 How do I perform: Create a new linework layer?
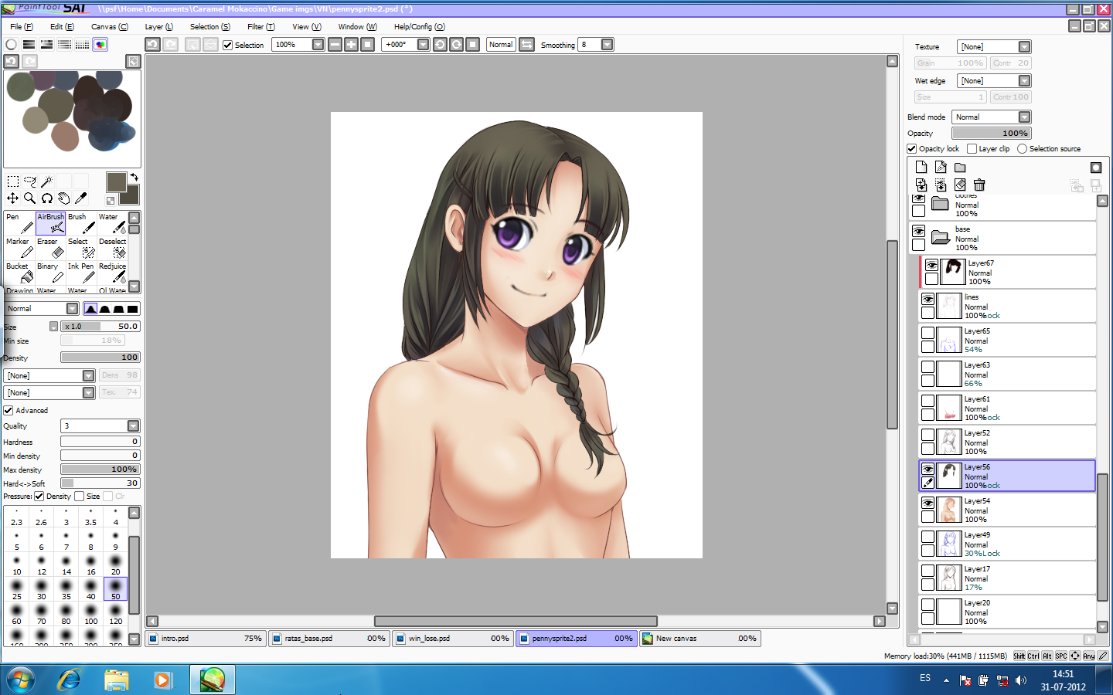tap(941, 167)
